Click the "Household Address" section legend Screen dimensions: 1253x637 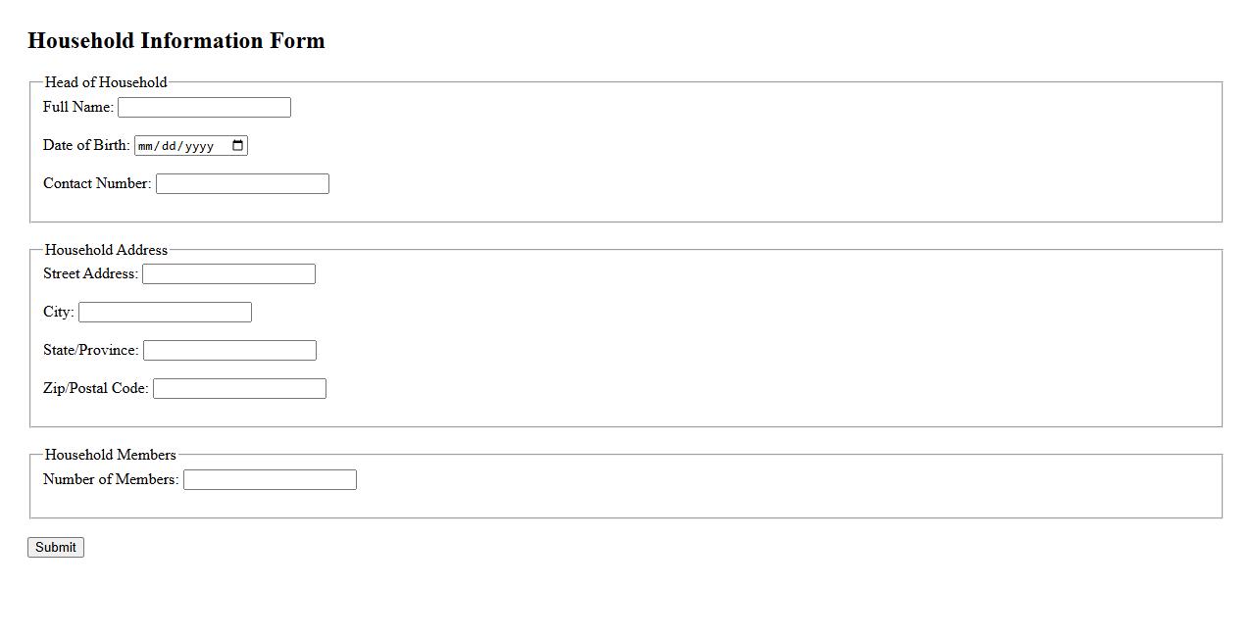[106, 250]
